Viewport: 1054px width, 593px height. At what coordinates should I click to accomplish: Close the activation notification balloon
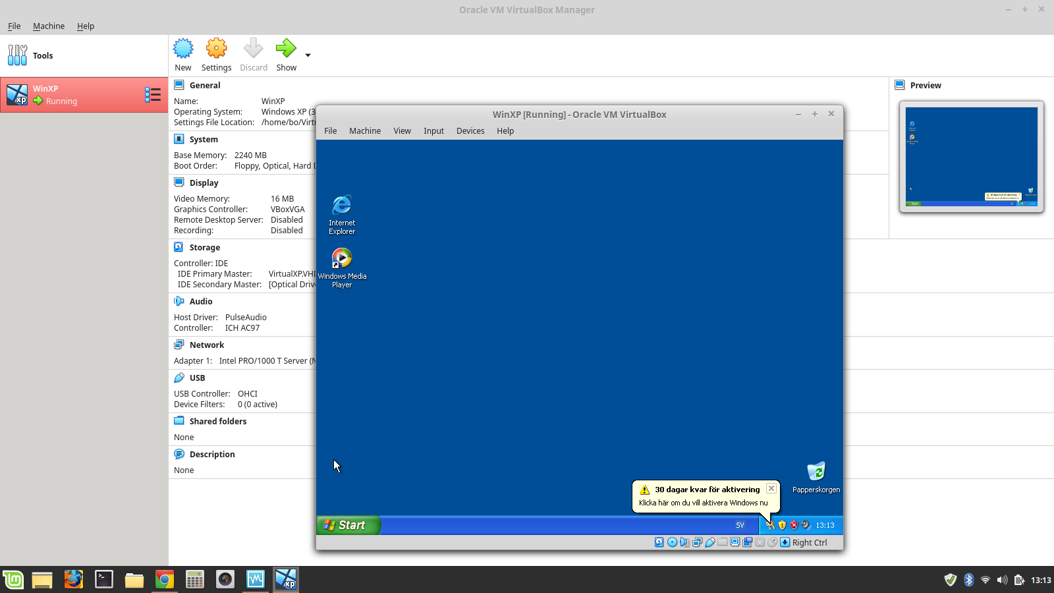tap(771, 488)
